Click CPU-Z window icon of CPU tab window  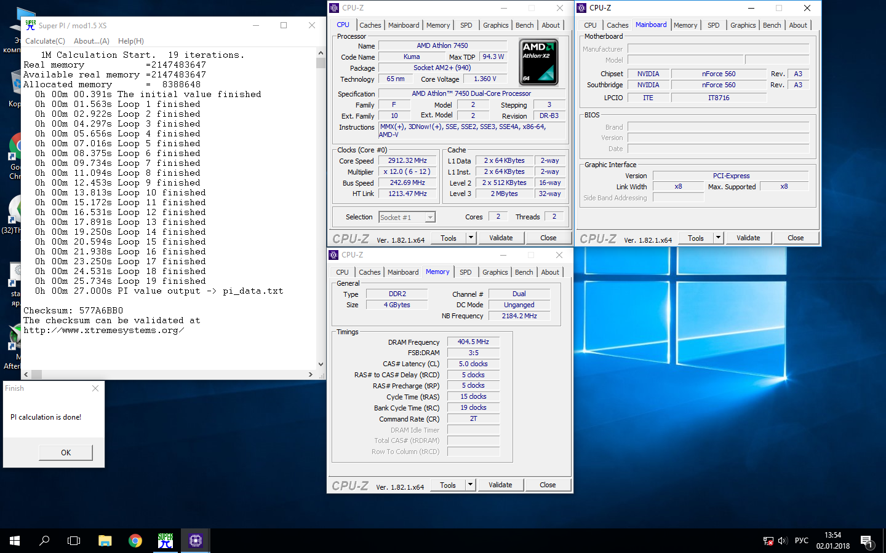point(334,8)
